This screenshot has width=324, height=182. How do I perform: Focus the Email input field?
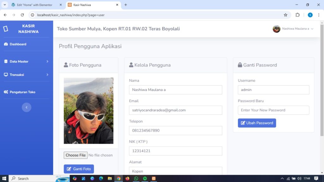pos(176,110)
